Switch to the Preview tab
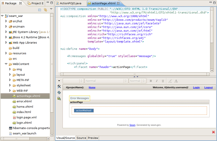This screenshot has height=141, width=217. point(93,138)
